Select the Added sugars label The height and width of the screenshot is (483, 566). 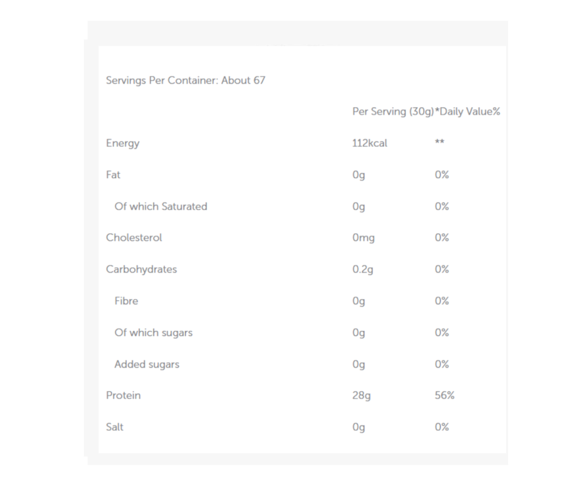(147, 364)
